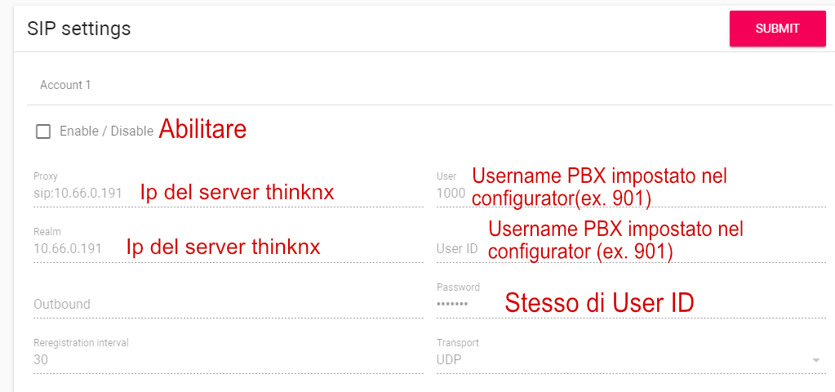The image size is (835, 392).
Task: Click the UDP value in Transport
Action: pos(451,359)
